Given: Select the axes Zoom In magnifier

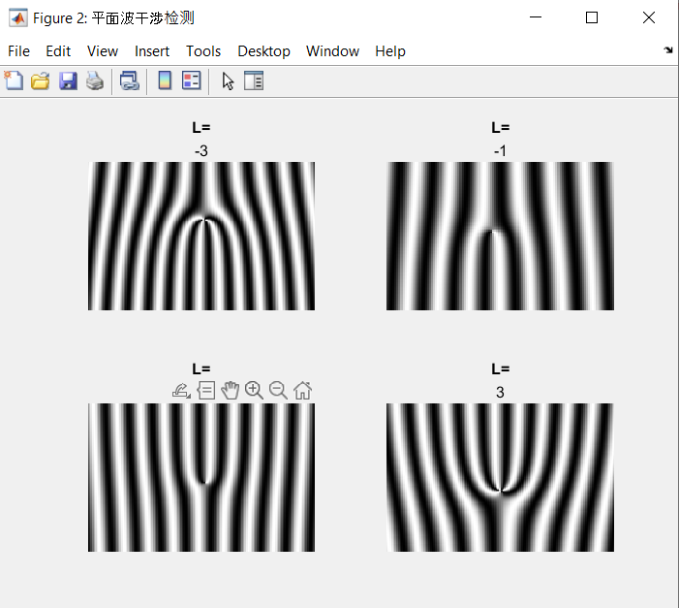Looking at the screenshot, I should (254, 390).
